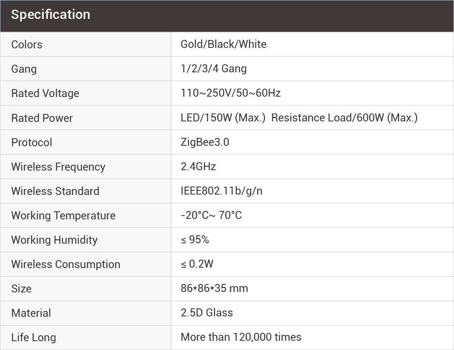Select the Wireless Frequency label
Screen dimensions: 454x350
tap(58, 167)
